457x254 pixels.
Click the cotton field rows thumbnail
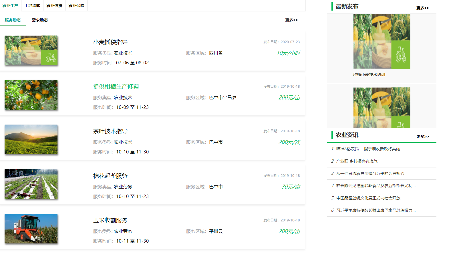(x=31, y=184)
